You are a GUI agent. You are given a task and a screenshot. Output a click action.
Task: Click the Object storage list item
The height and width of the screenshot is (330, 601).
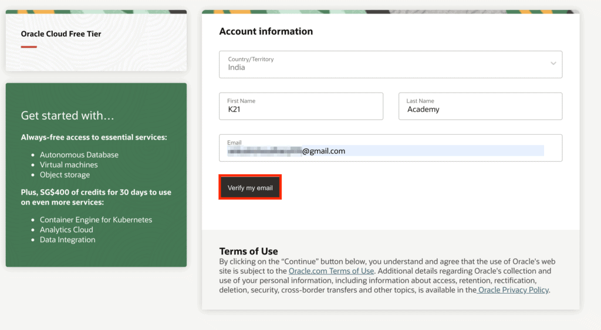[65, 175]
